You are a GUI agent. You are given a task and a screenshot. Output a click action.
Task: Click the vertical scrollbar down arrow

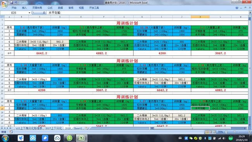250,125
